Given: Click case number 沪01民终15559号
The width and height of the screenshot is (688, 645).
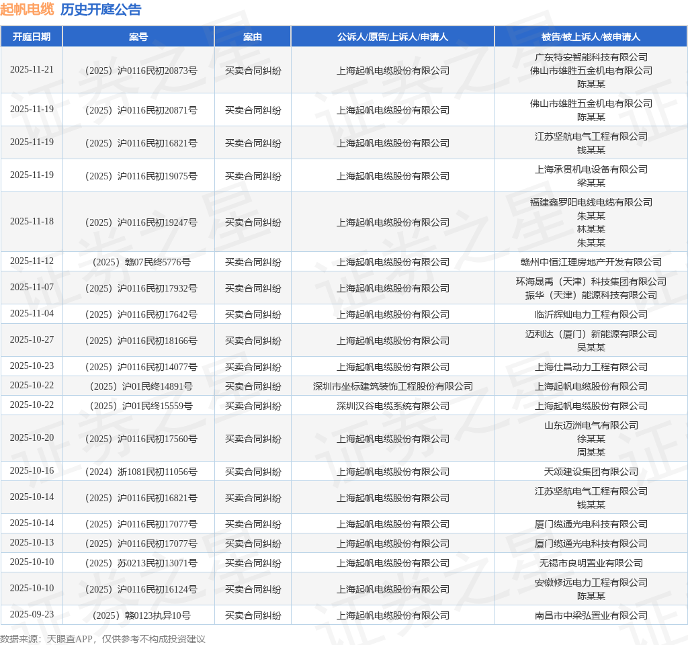Looking at the screenshot, I should [x=141, y=406].
